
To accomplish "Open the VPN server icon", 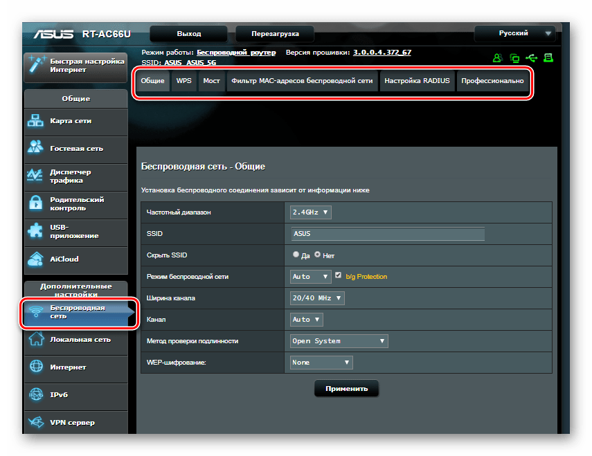I will coord(35,422).
